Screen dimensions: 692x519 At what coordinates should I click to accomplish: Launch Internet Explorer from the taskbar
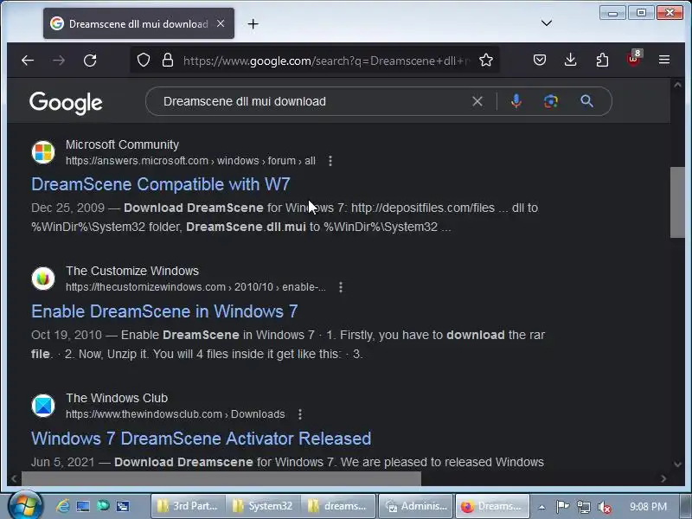(x=62, y=506)
